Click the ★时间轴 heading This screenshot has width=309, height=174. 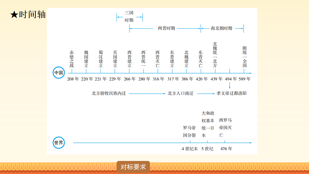pos(28,15)
